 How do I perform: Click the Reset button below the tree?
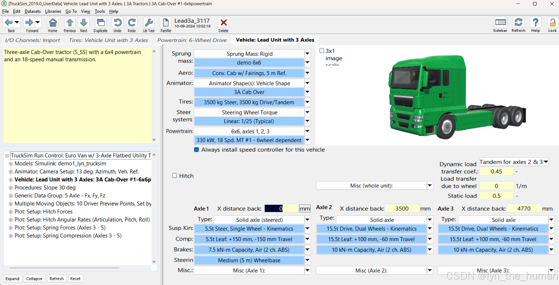pyautogui.click(x=75, y=279)
